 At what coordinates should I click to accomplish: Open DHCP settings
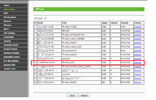coord(6,29)
